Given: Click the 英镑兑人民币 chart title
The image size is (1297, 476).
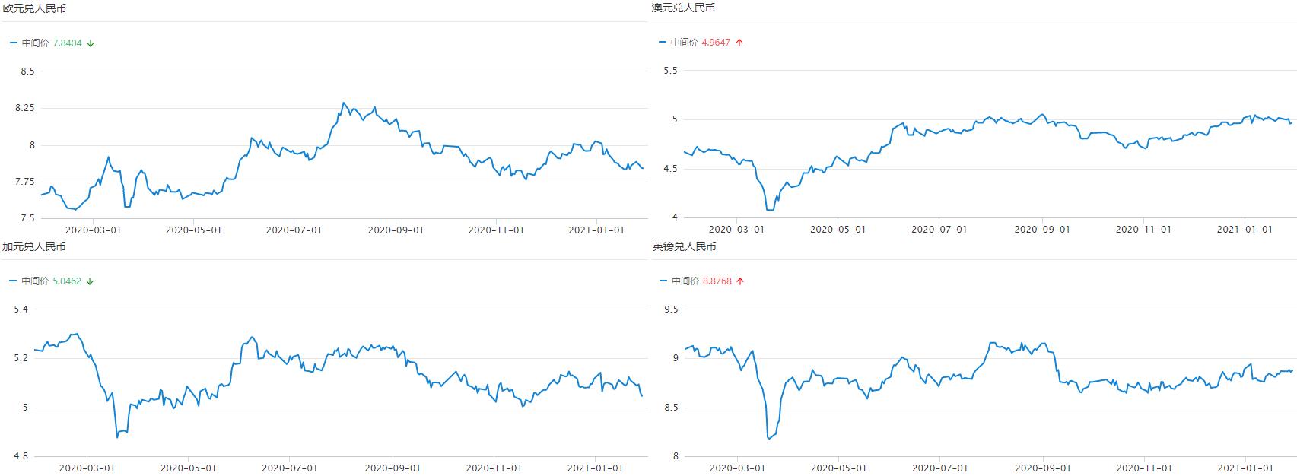Looking at the screenshot, I should click(684, 246).
